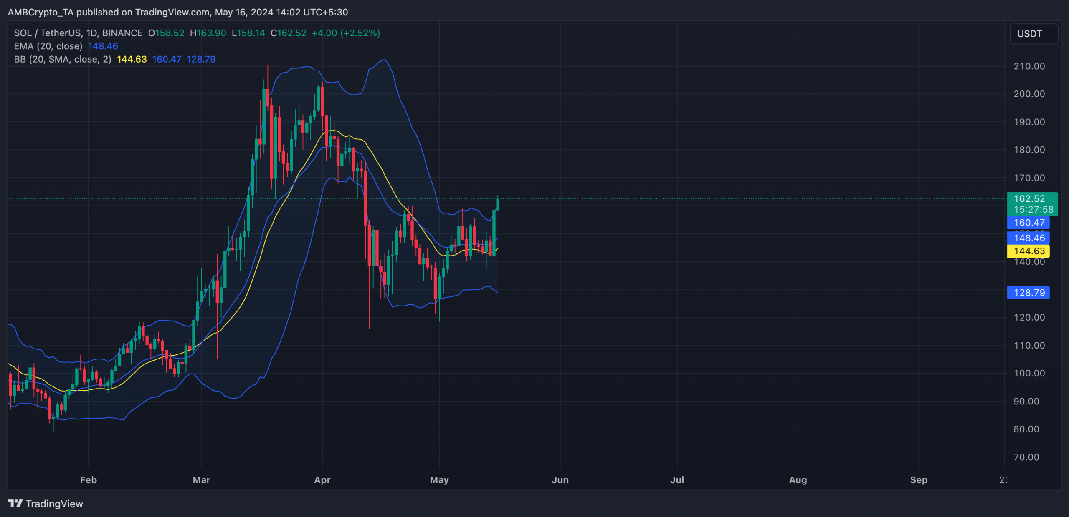Click the 90.00 price axis value
Viewport: 1069px width, 517px height.
pyautogui.click(x=1026, y=401)
